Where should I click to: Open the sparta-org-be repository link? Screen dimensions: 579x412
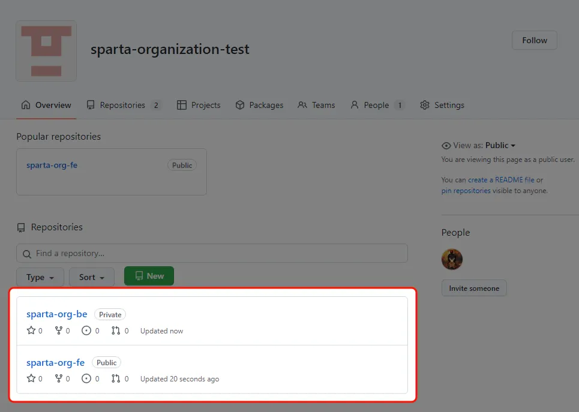point(57,314)
